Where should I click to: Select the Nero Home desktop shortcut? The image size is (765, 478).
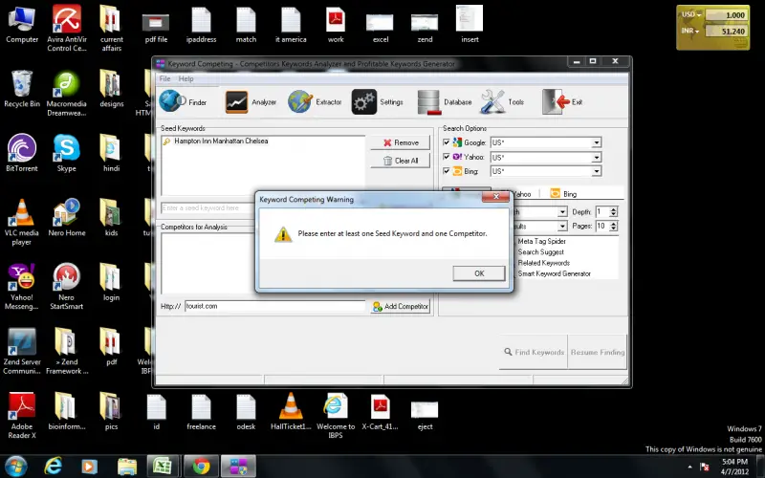(x=67, y=218)
